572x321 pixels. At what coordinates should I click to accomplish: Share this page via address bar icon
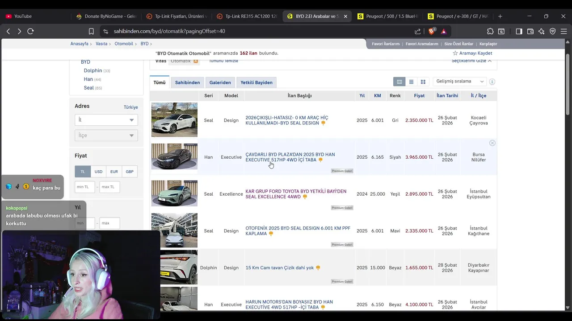418,31
